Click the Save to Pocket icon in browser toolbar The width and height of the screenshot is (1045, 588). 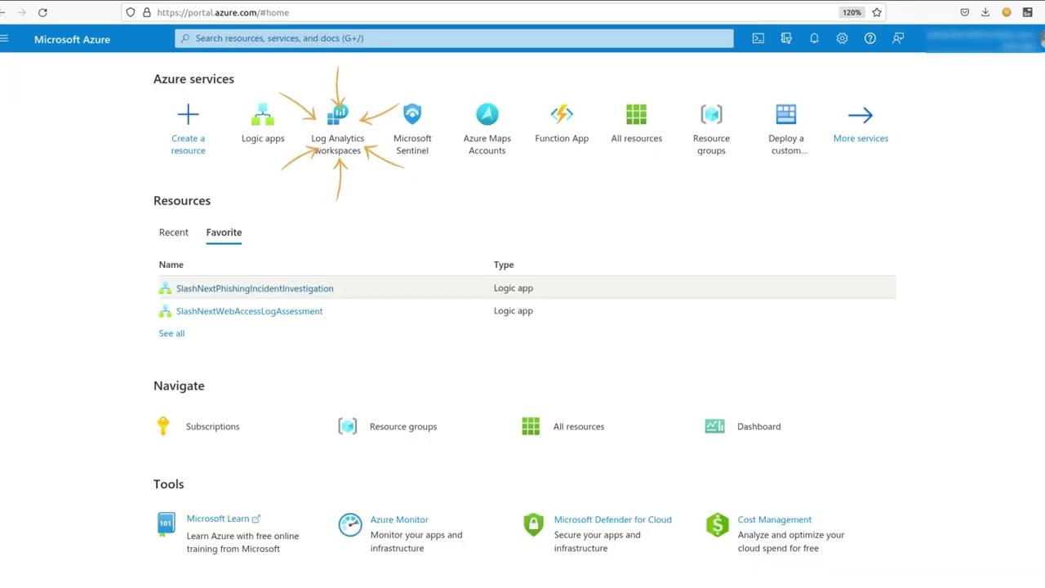[964, 12]
